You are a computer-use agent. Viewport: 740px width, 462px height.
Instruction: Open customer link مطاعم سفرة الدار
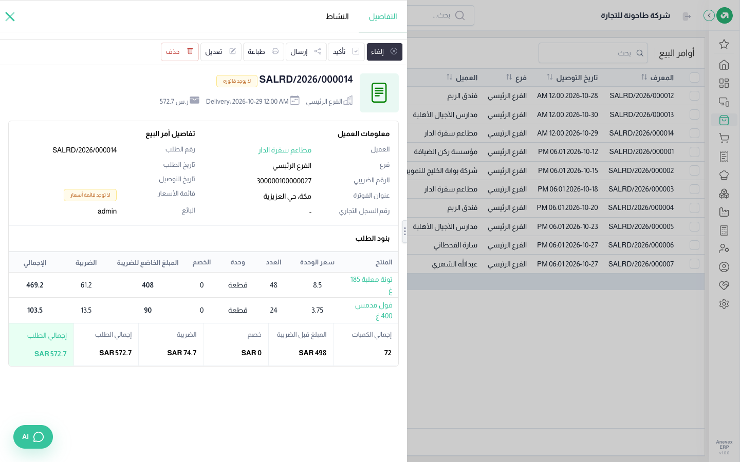285,150
